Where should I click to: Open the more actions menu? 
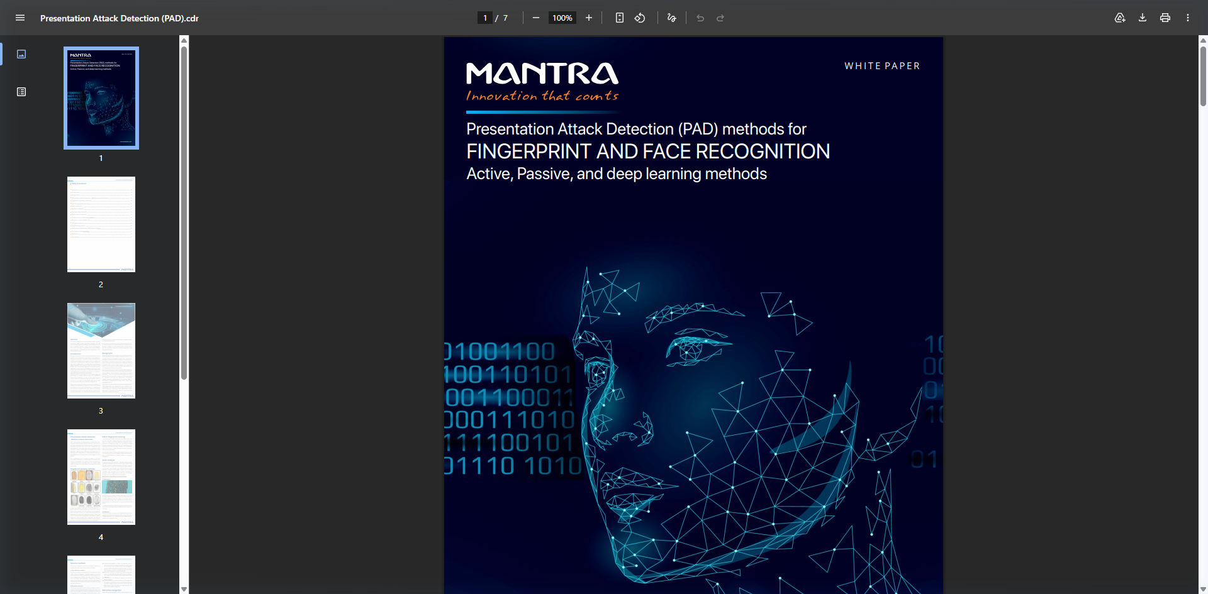click(x=1188, y=18)
